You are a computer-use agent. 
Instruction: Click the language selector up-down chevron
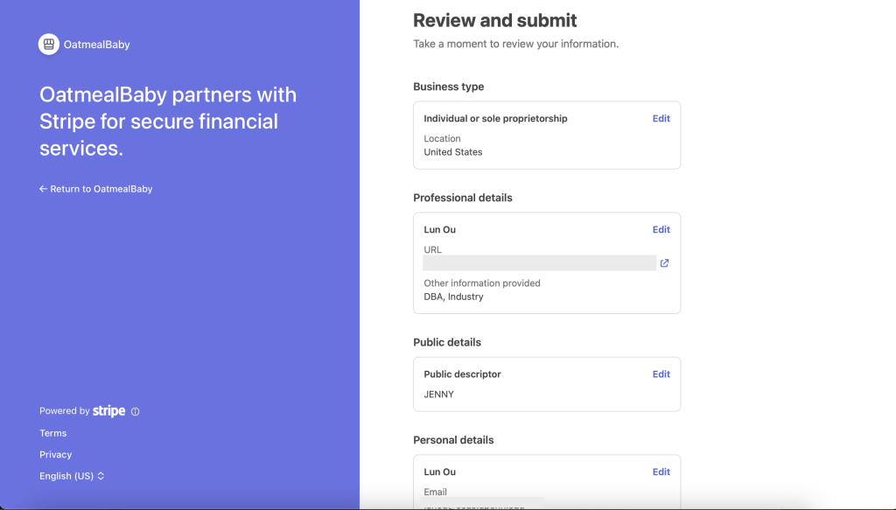pyautogui.click(x=101, y=476)
